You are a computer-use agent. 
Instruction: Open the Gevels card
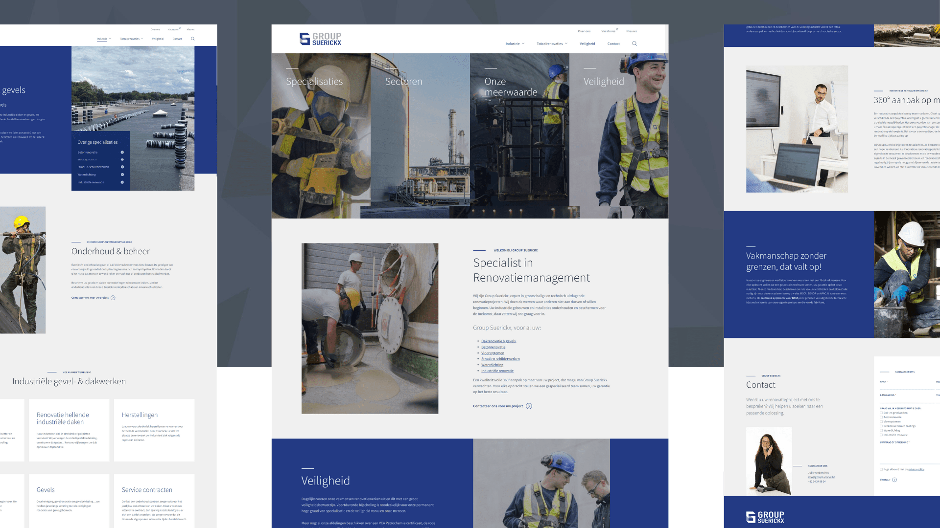[x=69, y=501]
